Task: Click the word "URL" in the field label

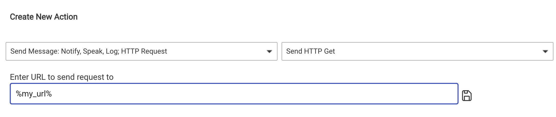Action: click(x=38, y=77)
